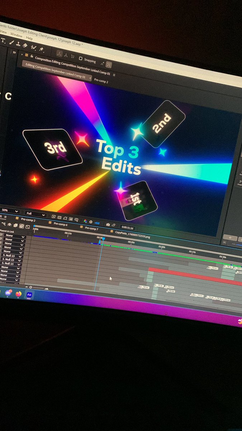Expand panels with the double-chevron icon
Image resolution: width=242 pixels, height=431 pixels.
click(x=14, y=52)
